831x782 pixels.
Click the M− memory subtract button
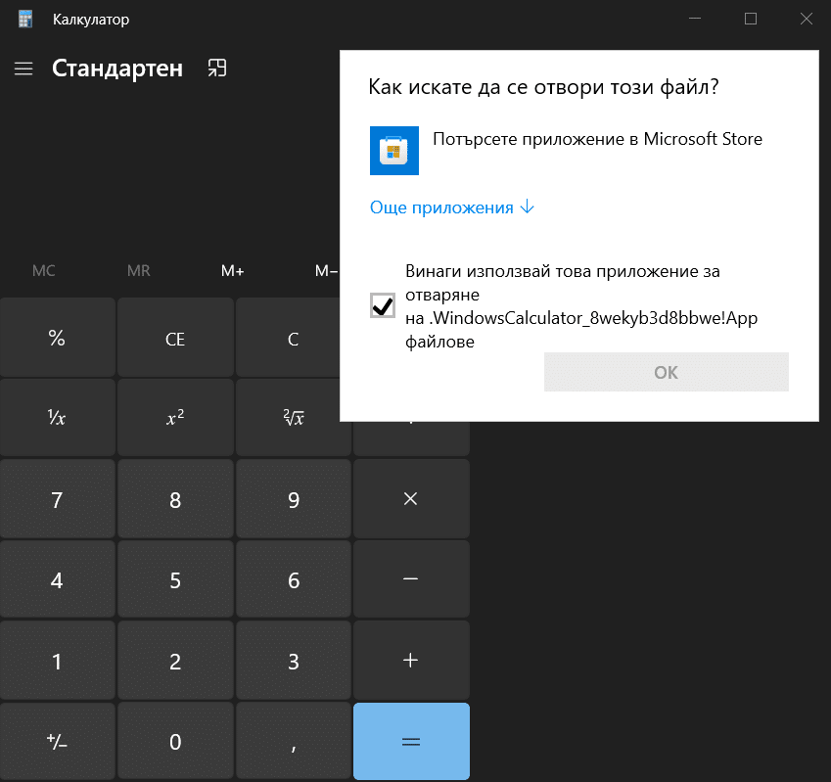pyautogui.click(x=325, y=271)
